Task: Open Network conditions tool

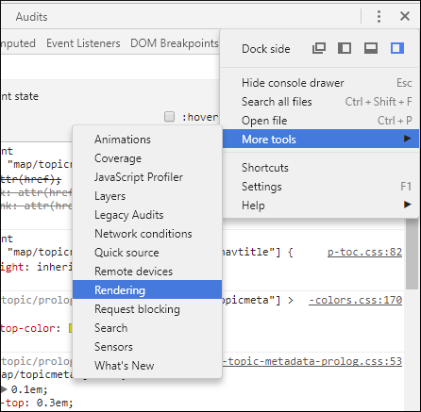Action: coord(147,234)
